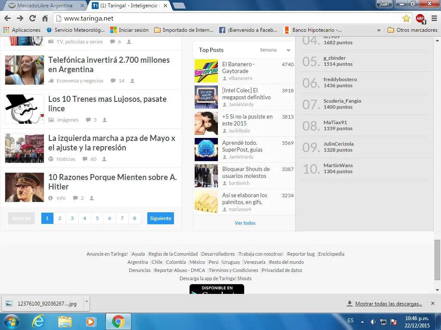Screen dimensions: 441x330
Task: Reload the Taringa page
Action: click(x=32, y=18)
